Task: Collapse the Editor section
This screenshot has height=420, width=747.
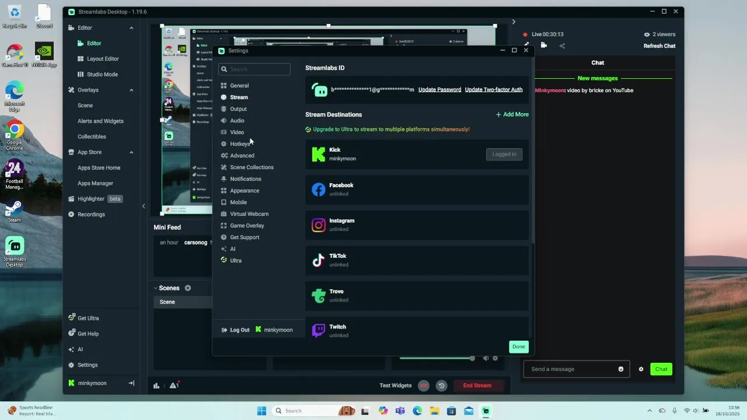Action: point(131,28)
